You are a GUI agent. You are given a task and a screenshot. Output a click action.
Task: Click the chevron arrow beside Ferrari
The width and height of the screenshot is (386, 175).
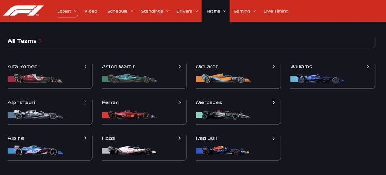(x=179, y=103)
